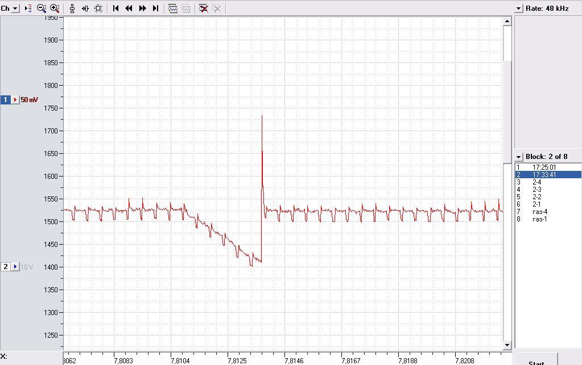Image resolution: width=582 pixels, height=365 pixels.
Task: Select block 5 named 2-2
Action: tap(548, 197)
